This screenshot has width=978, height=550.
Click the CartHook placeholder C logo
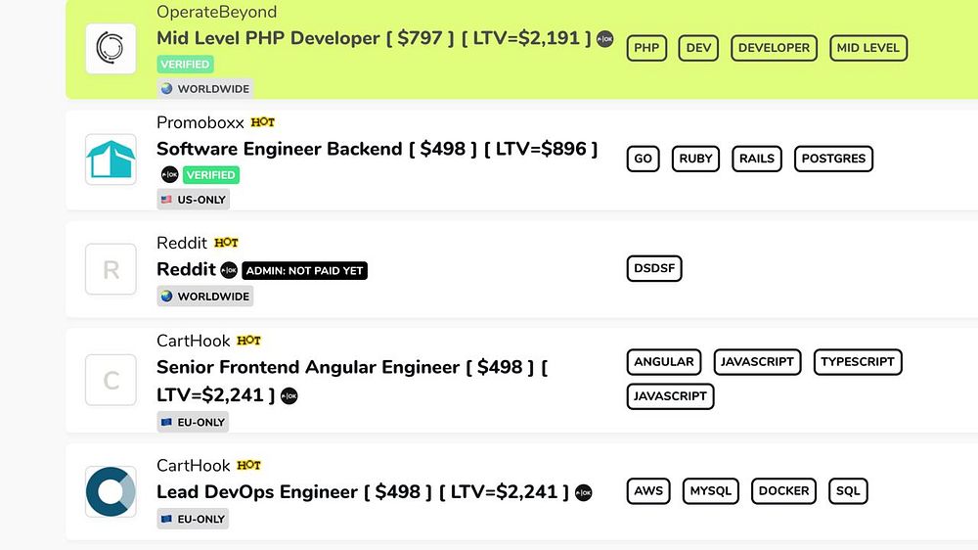[111, 380]
